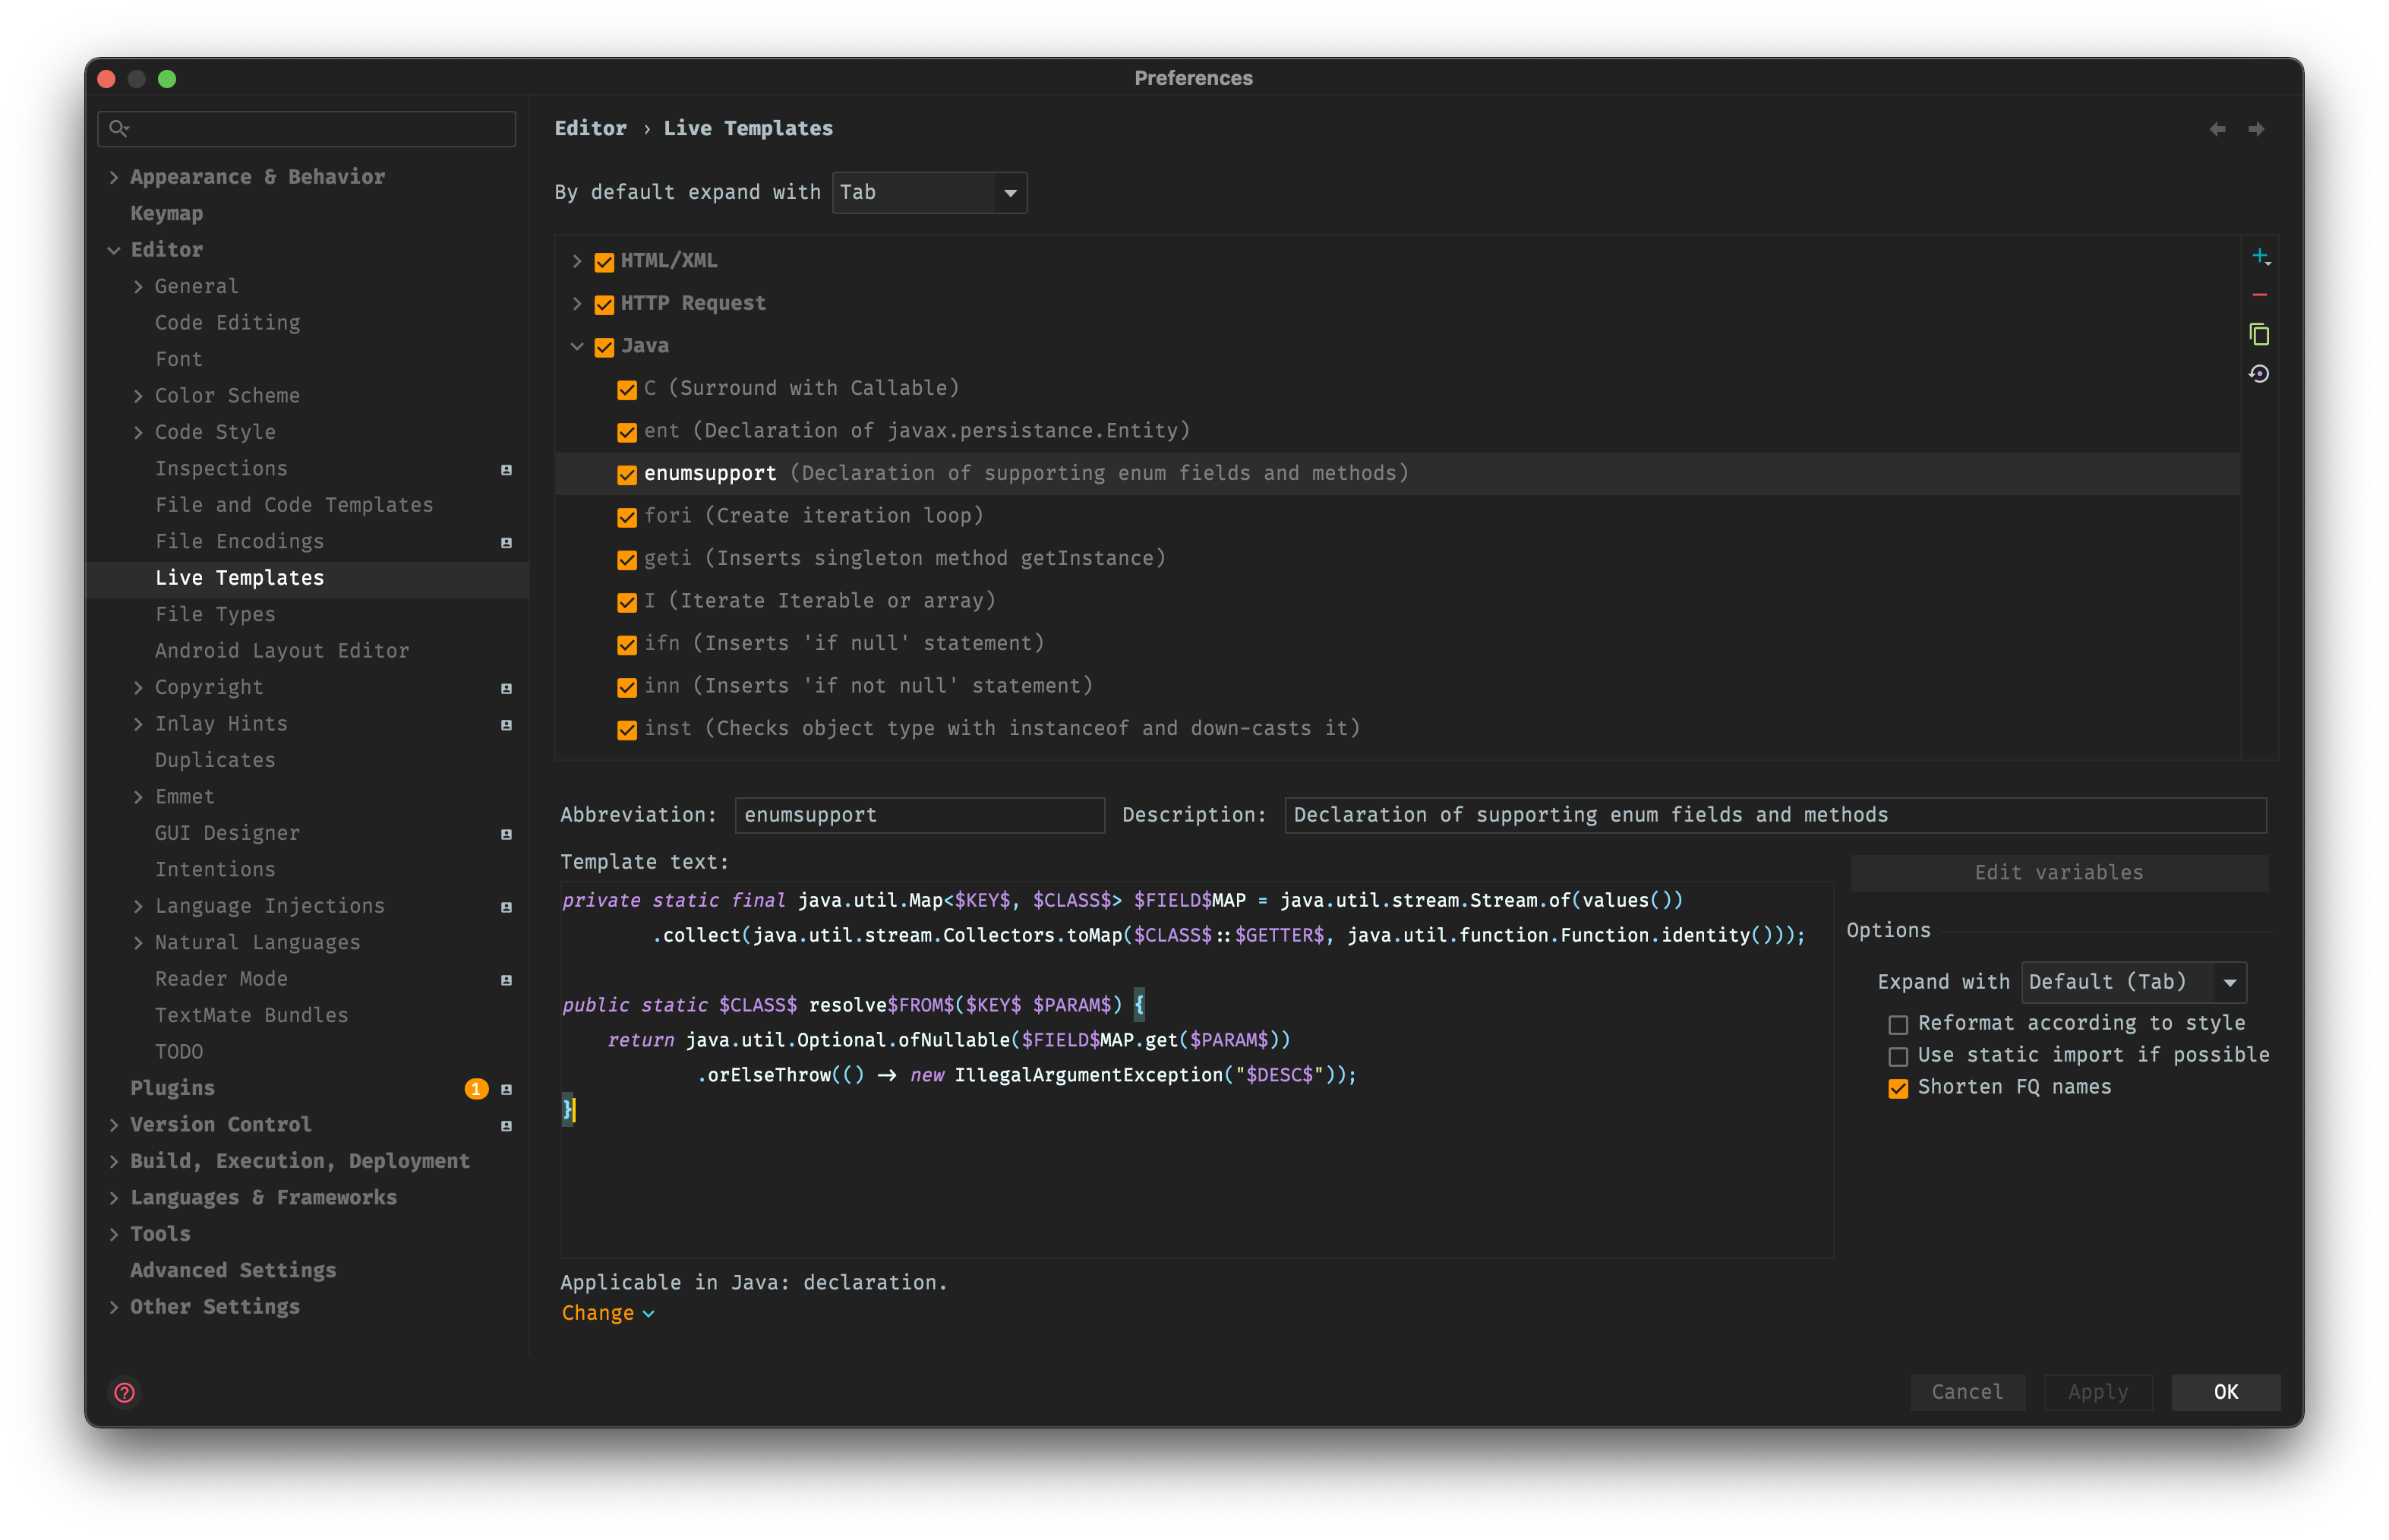
Task: Click the Edit variables button
Action: 2059,872
